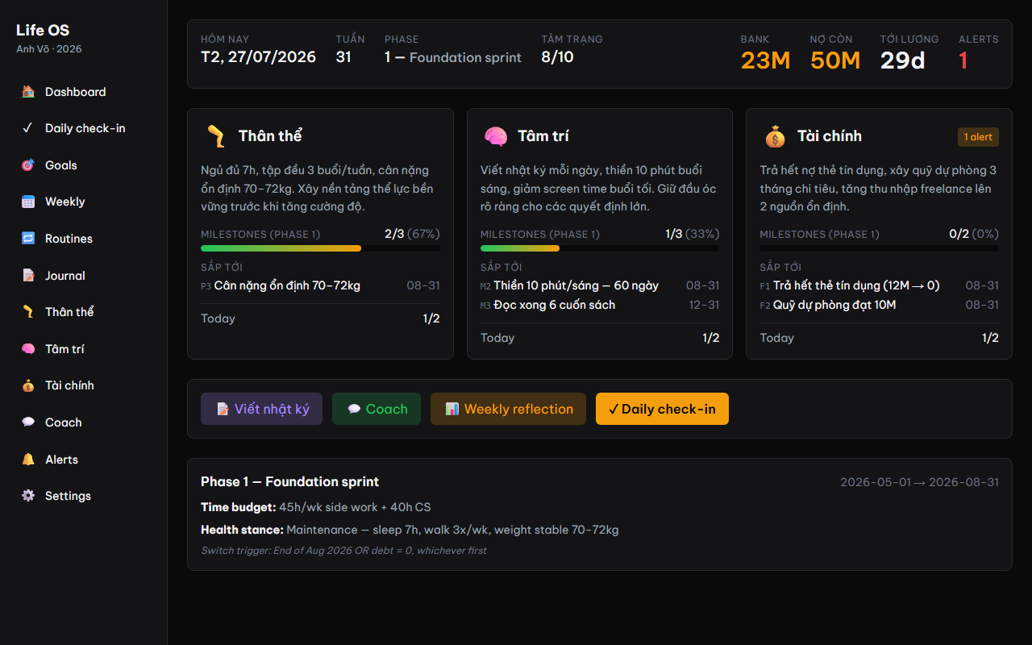
Task: Click the brain icon beside sidebar Tâm trí
Action: tap(28, 349)
